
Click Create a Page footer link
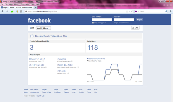[x=46, y=92]
